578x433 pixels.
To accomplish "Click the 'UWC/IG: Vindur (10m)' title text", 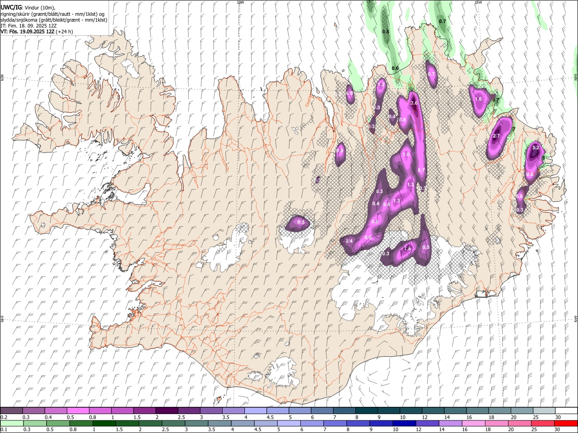I will (28, 7).
